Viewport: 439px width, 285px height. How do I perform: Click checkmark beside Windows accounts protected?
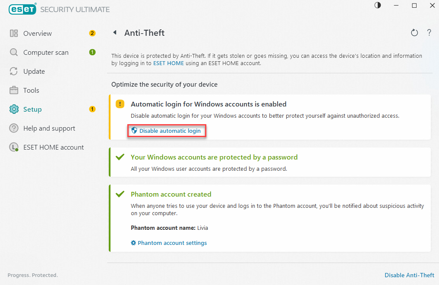point(120,157)
